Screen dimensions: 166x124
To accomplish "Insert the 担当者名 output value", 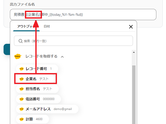I will coord(37,89).
